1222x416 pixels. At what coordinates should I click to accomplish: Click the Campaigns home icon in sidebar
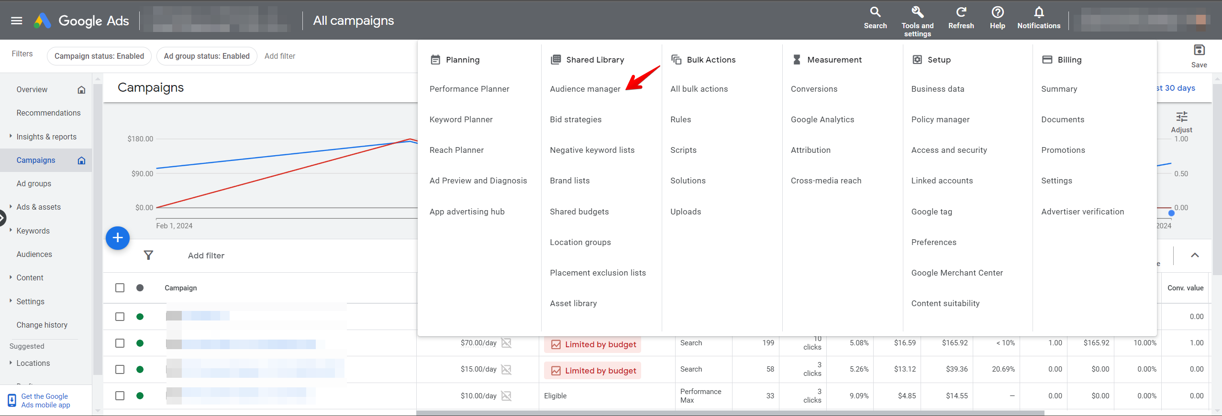tap(81, 160)
